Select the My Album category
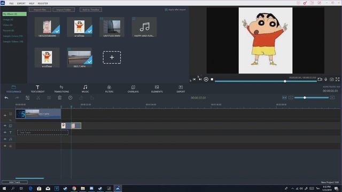Screen dimensions: 342x192 14,14
